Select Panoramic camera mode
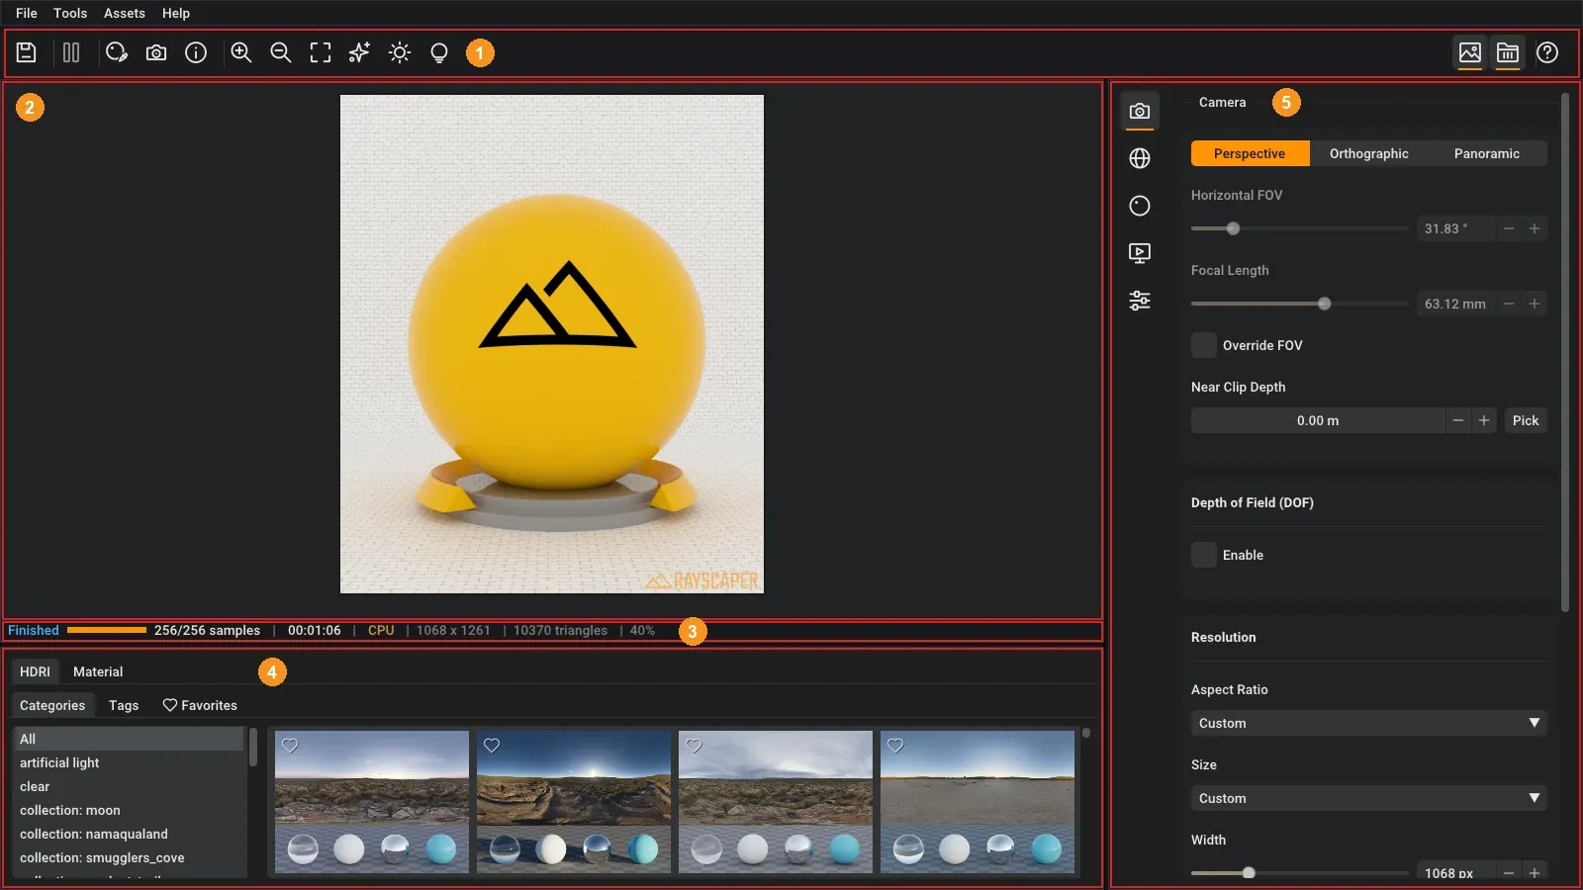 point(1487,153)
